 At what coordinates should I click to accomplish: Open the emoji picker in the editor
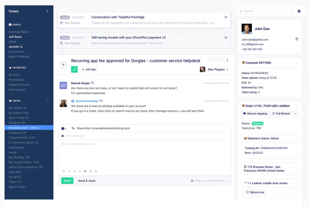[96, 171]
